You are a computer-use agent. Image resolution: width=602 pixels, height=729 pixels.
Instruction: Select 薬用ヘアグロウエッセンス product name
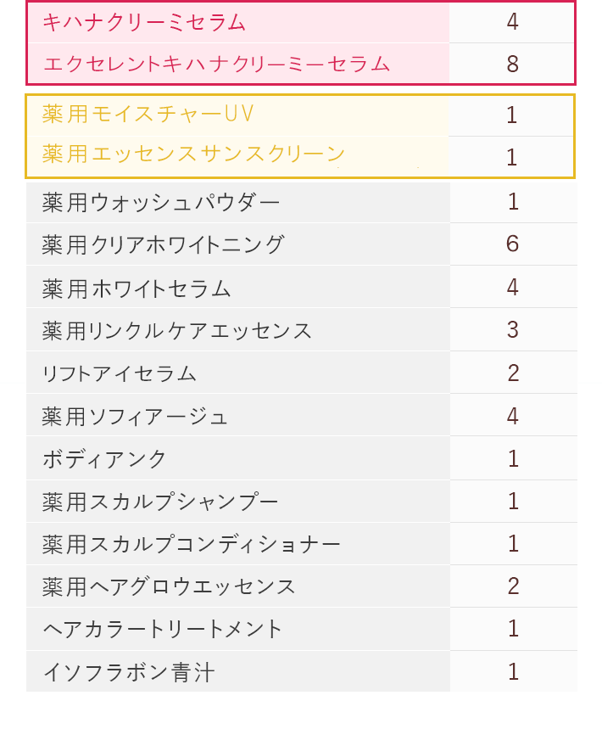point(169,586)
